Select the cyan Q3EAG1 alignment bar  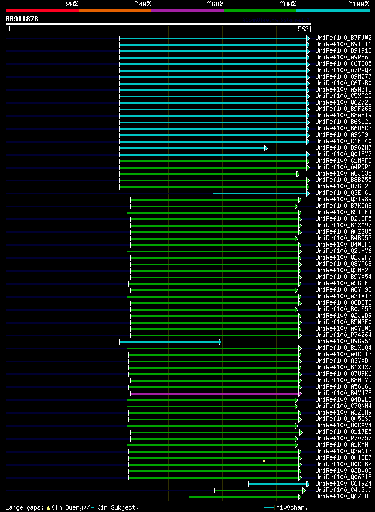tap(261, 194)
